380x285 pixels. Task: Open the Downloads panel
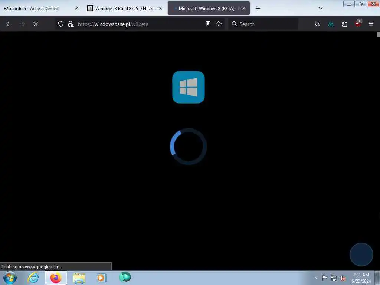(x=331, y=24)
